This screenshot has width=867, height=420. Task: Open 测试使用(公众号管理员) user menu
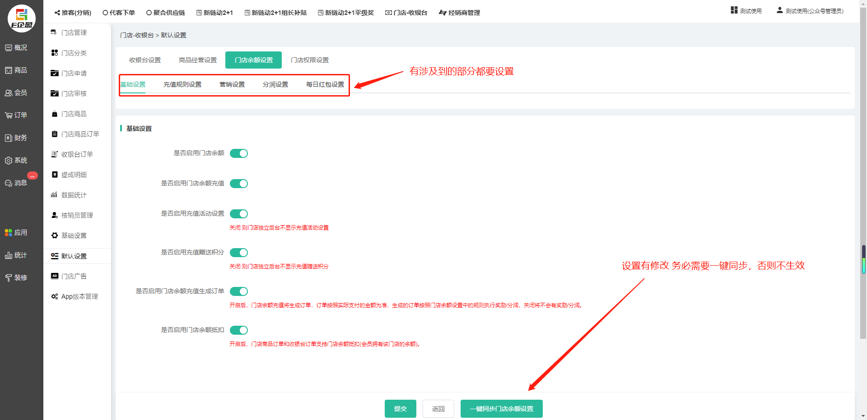pos(810,11)
